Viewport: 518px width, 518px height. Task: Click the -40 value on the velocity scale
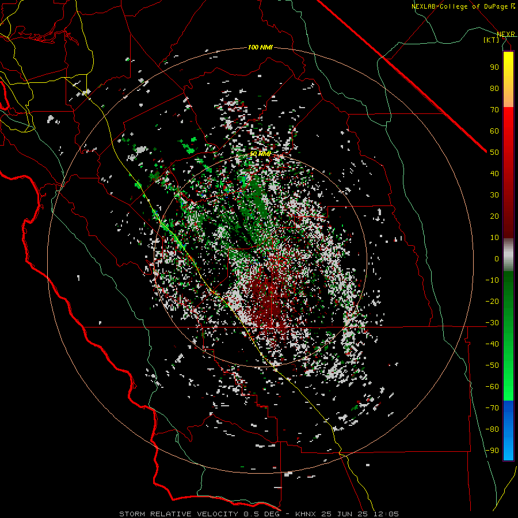tap(492, 344)
